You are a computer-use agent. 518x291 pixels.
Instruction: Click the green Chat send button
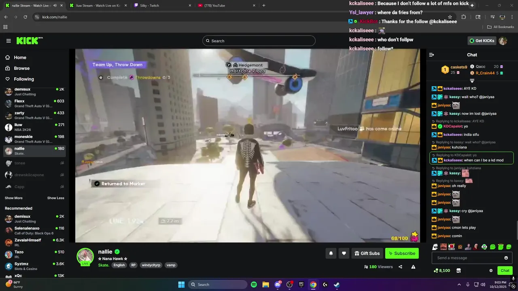[x=505, y=270]
